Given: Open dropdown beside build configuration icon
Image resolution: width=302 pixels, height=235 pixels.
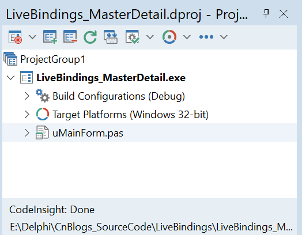Looking at the screenshot, I should point(150,37).
